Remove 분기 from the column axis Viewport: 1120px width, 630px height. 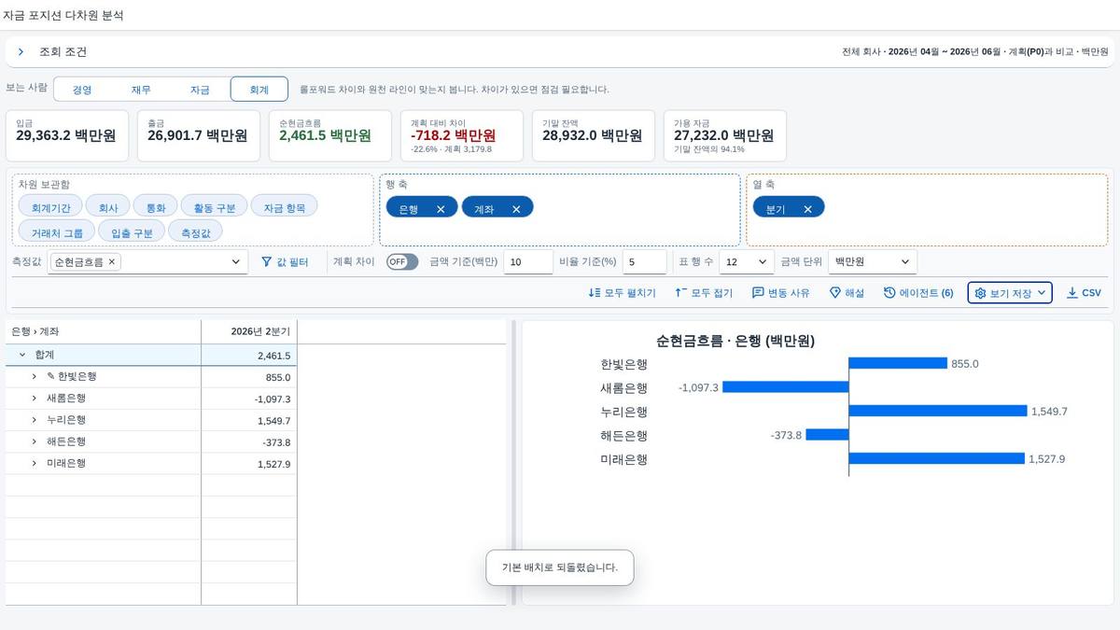[807, 209]
